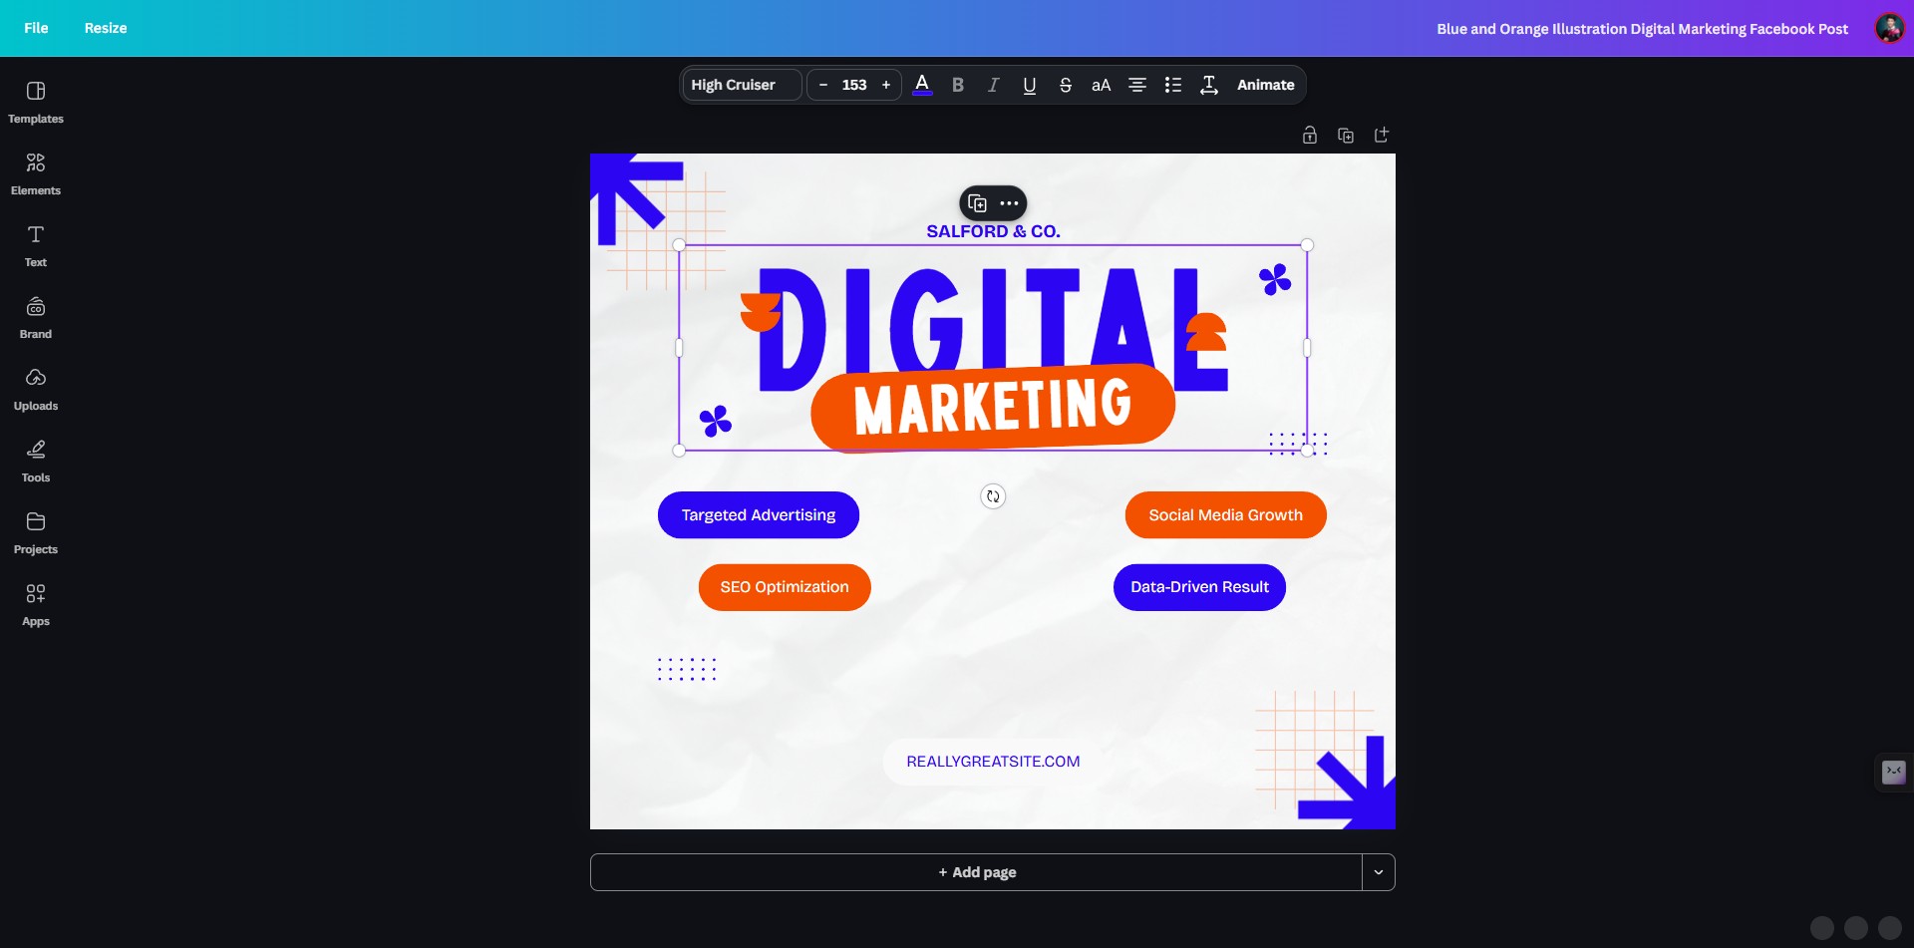Open the text spacing options

[x=1209, y=85]
